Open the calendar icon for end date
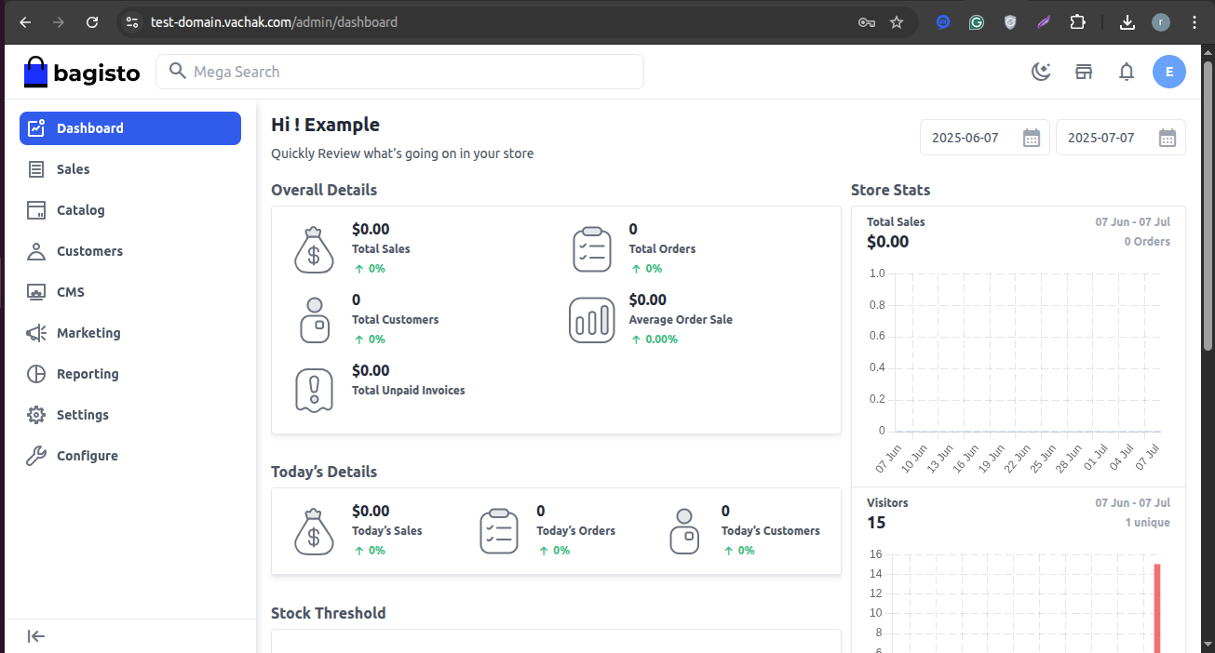Image resolution: width=1215 pixels, height=653 pixels. pos(1168,138)
